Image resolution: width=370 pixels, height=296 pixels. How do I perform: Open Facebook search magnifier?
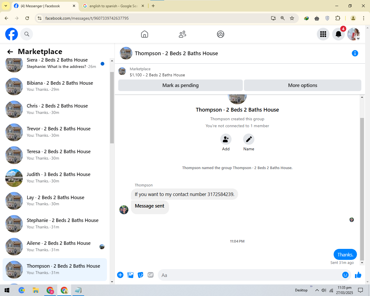[x=27, y=34]
